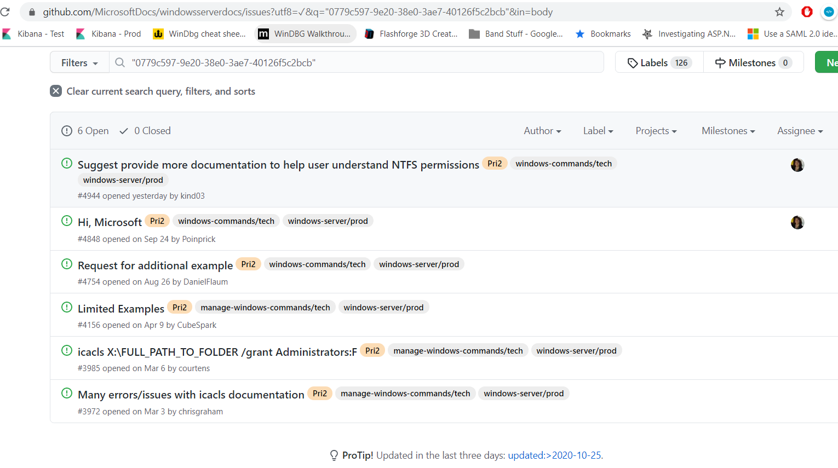Click the open-issue icon next to "Limited Examples"

[x=66, y=307]
